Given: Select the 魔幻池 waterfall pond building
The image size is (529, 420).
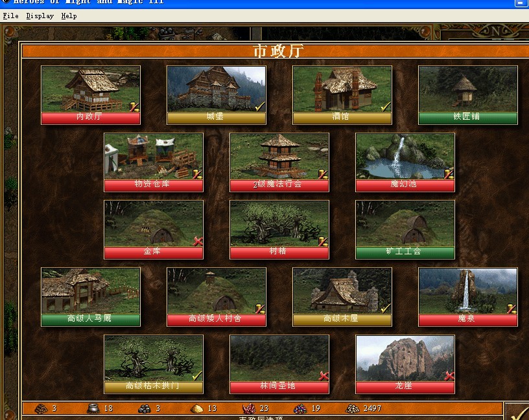Looking at the screenshot, I should (x=405, y=162).
